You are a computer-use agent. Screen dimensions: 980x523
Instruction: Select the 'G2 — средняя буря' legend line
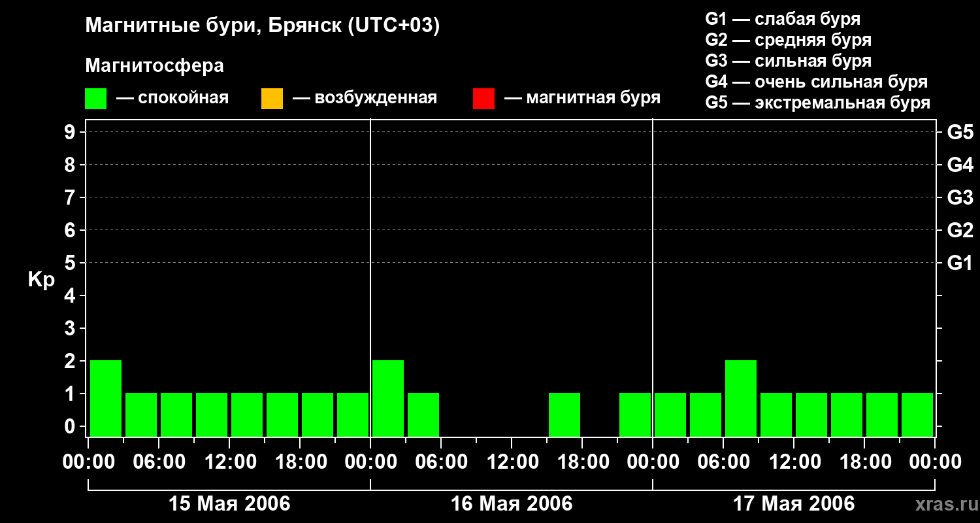[789, 40]
